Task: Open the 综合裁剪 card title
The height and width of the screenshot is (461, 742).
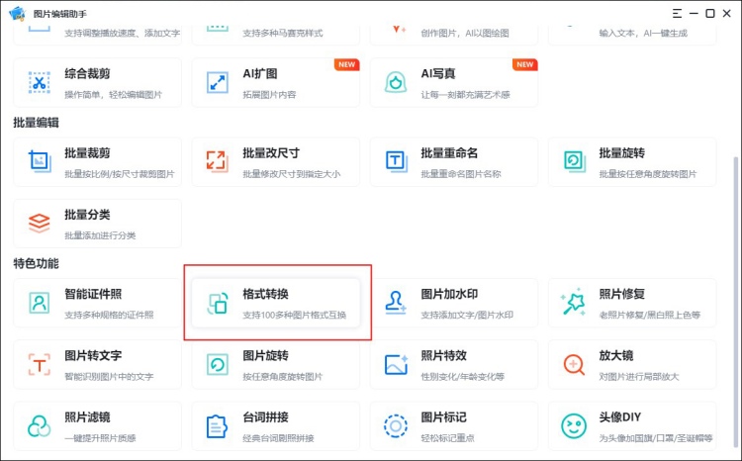Action: click(87, 74)
